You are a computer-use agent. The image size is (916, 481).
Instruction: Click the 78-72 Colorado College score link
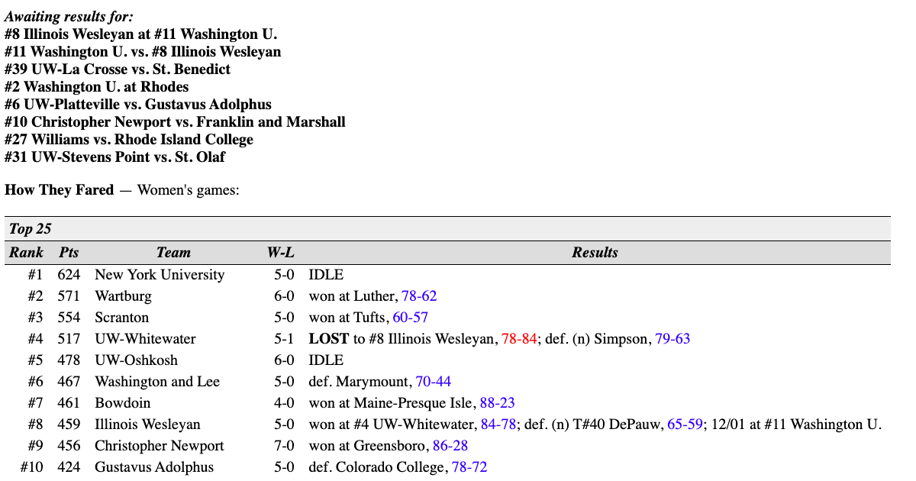[x=469, y=467]
